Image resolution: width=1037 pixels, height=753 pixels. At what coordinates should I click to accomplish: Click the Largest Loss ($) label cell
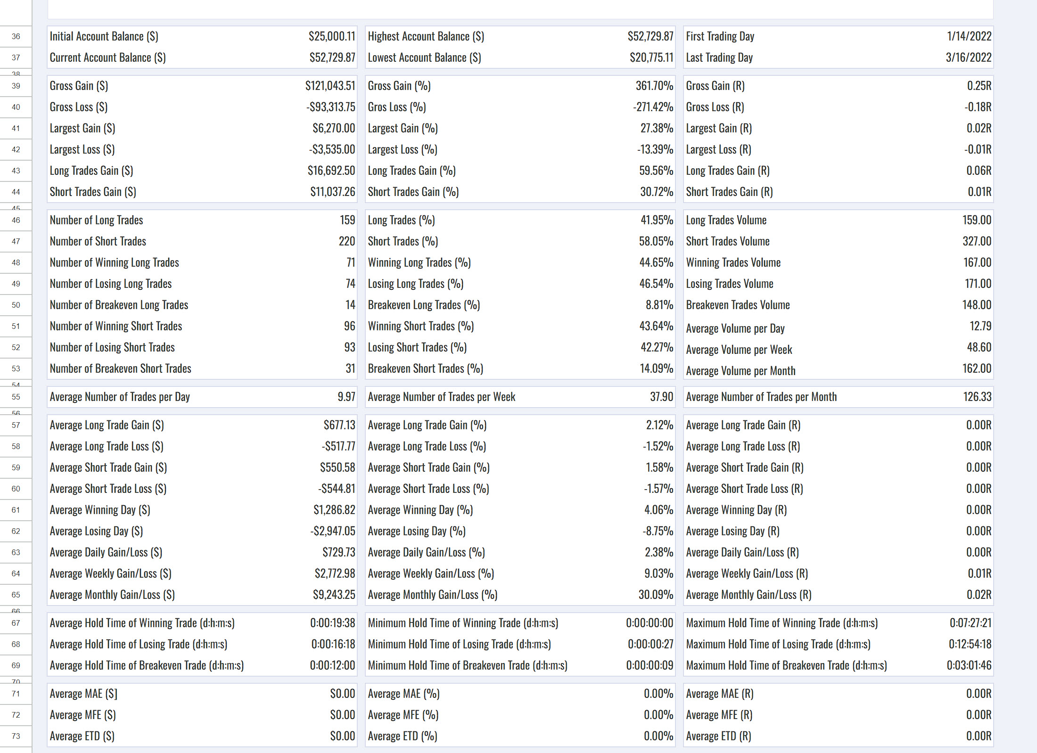[82, 149]
